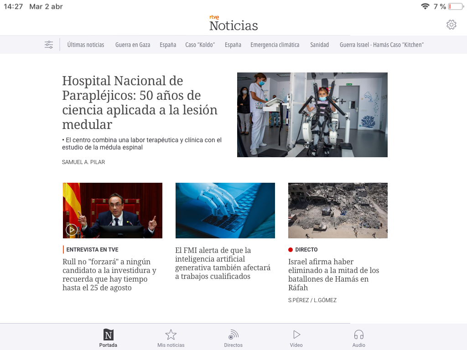This screenshot has width=467, height=350.
Task: Select the Guerra en Gaza category
Action: point(133,45)
